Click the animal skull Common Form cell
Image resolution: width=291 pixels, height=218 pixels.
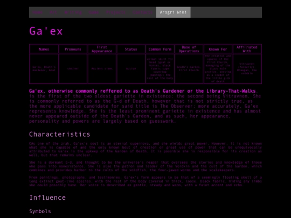coord(160,68)
